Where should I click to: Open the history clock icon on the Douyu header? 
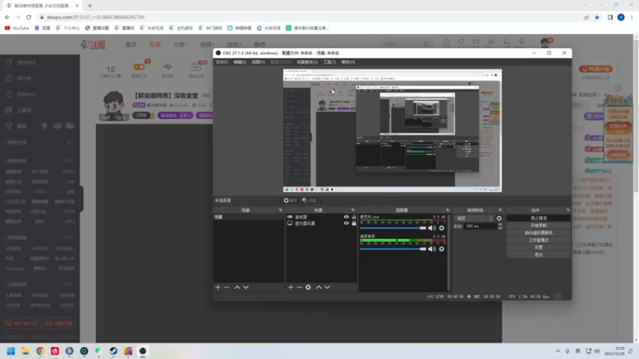coord(447,42)
